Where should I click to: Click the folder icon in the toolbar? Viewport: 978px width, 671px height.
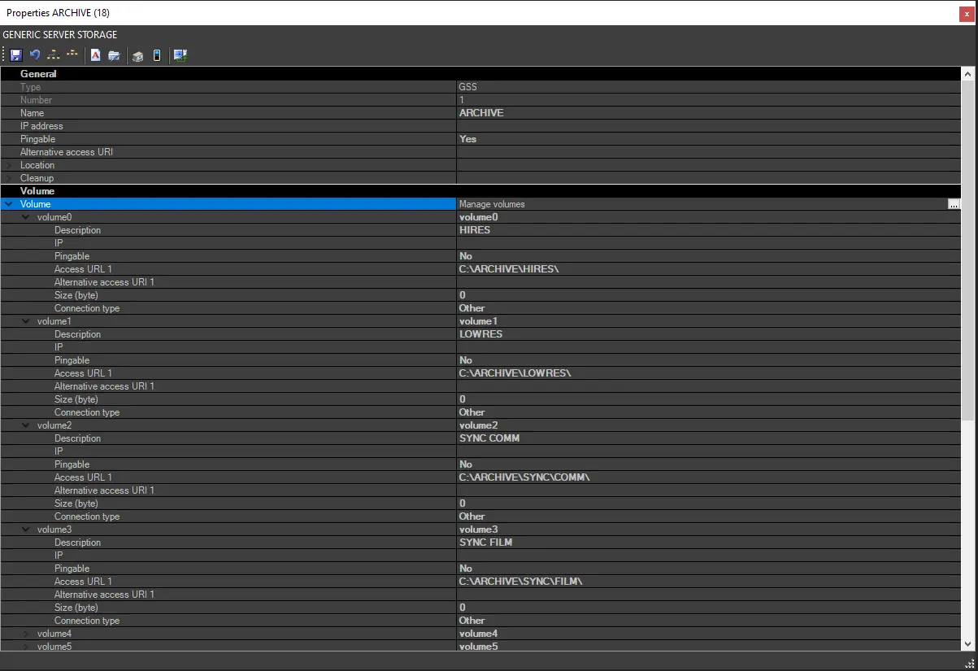[x=115, y=55]
